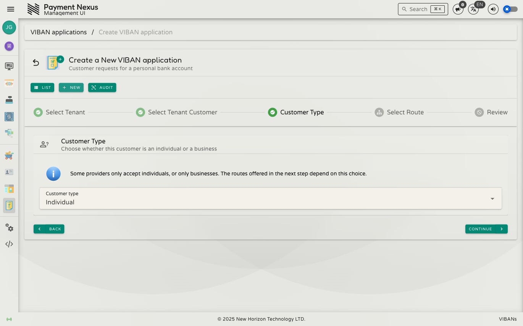Open the announcements megaphone icon
This screenshot has height=326, width=523.
[458, 9]
